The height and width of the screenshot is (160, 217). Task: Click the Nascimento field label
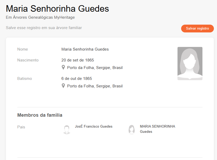click(x=28, y=60)
